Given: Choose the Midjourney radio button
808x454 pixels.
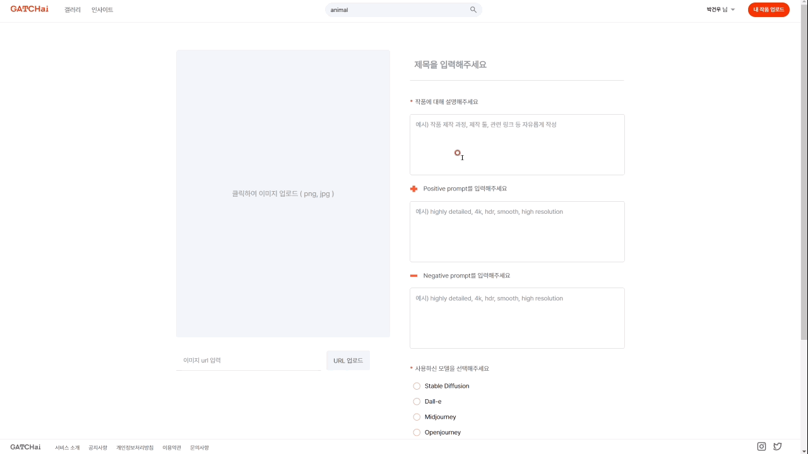Looking at the screenshot, I should (417, 417).
